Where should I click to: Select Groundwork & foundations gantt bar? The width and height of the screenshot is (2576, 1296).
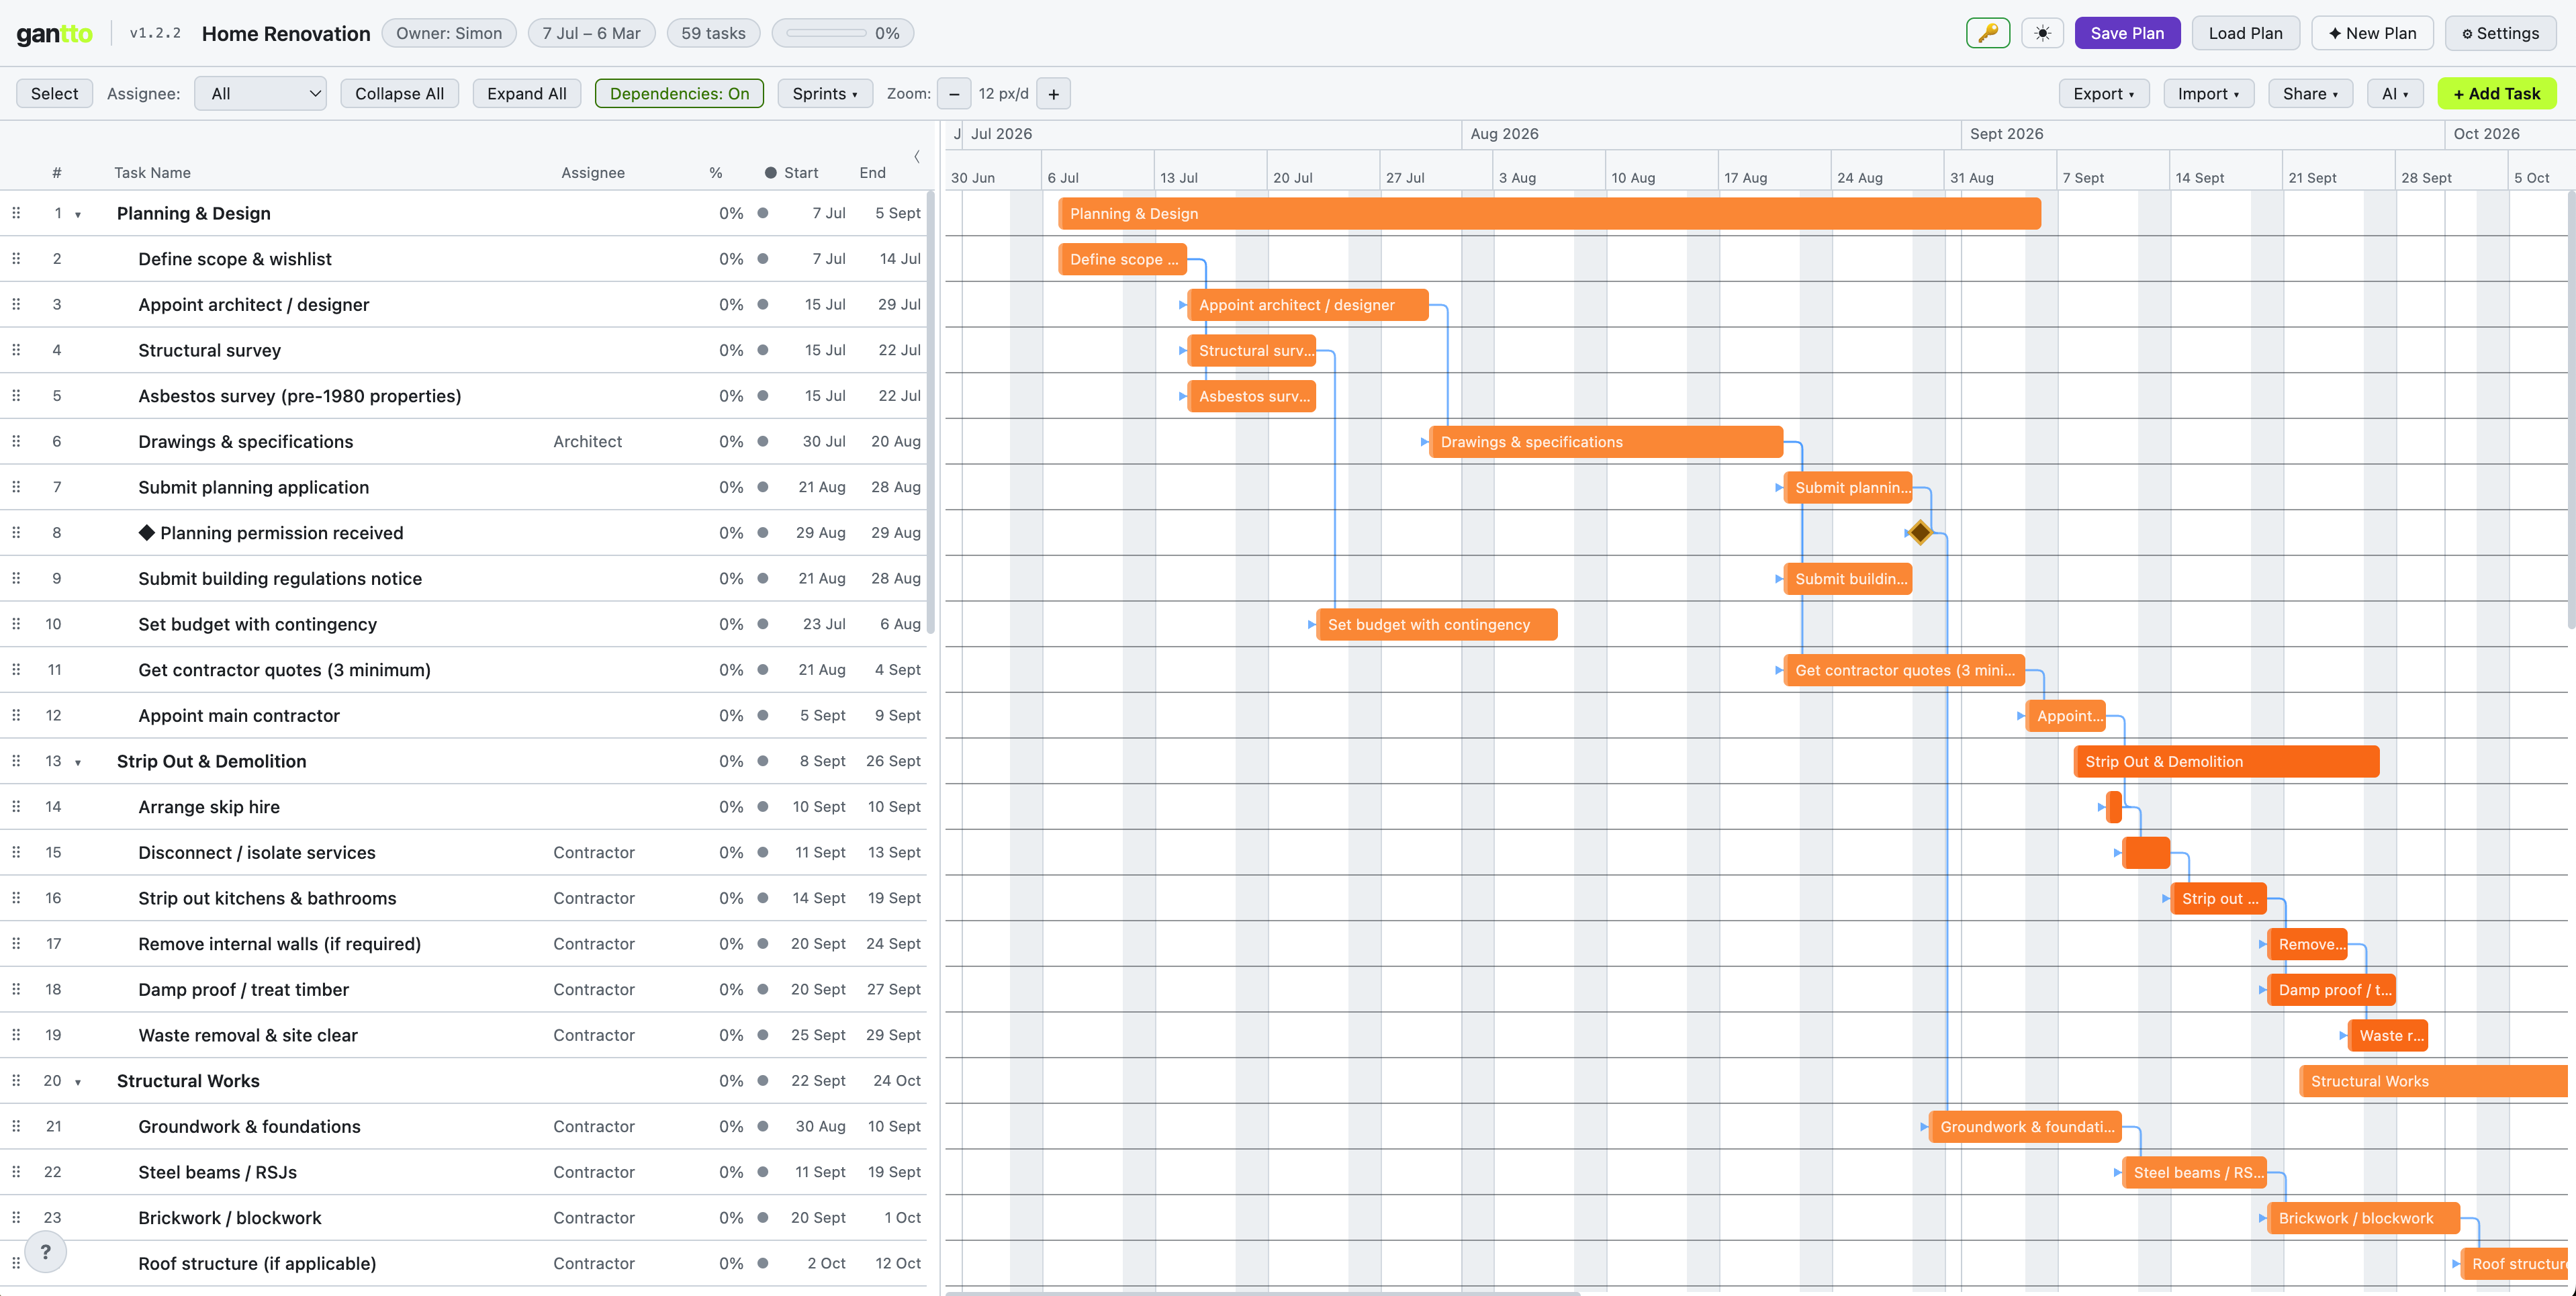[x=2026, y=1127]
